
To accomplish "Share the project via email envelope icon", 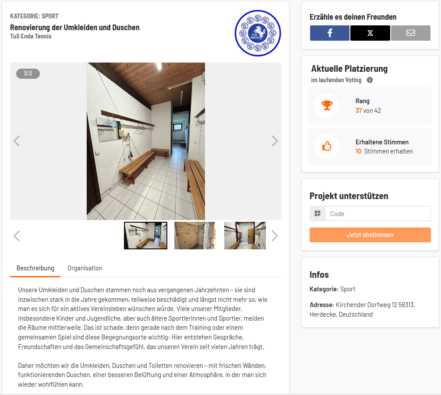I will point(411,33).
